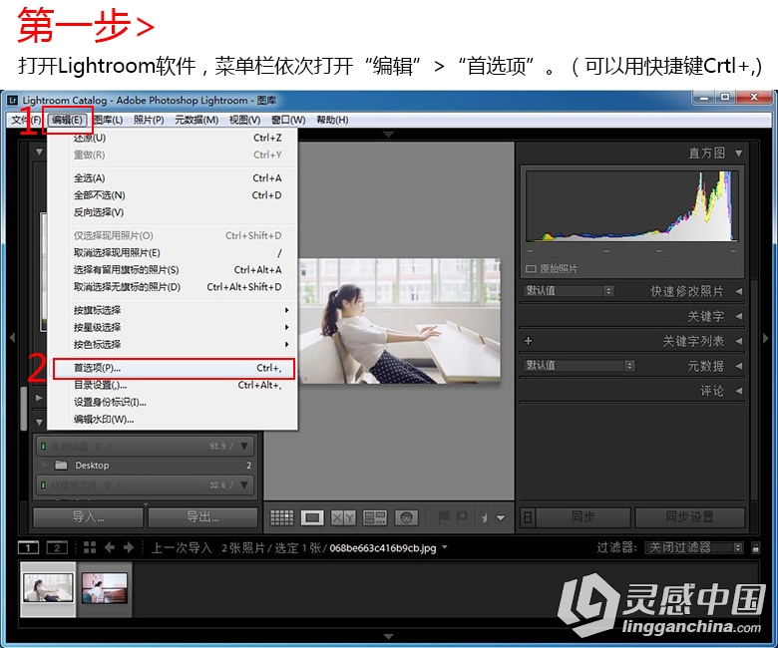
Task: Open 编辑(E) menu
Action: click(x=68, y=120)
